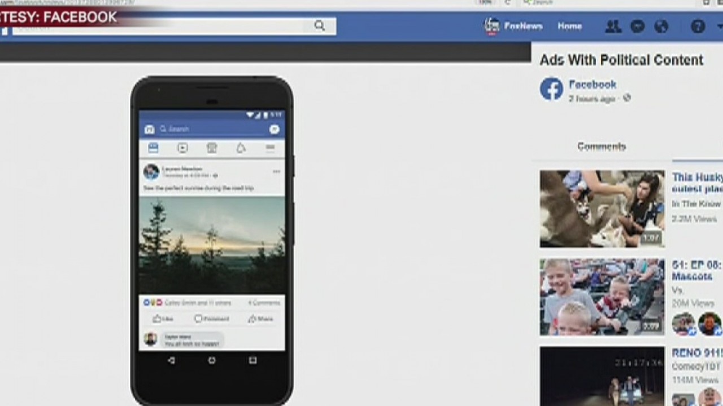Open Messenger from the phone's top bar

tap(274, 129)
